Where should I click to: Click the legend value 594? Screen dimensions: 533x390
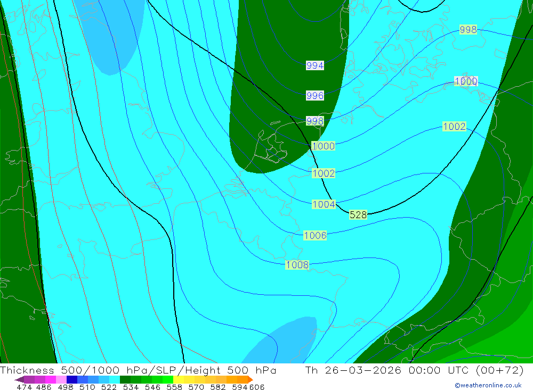[x=239, y=387]
